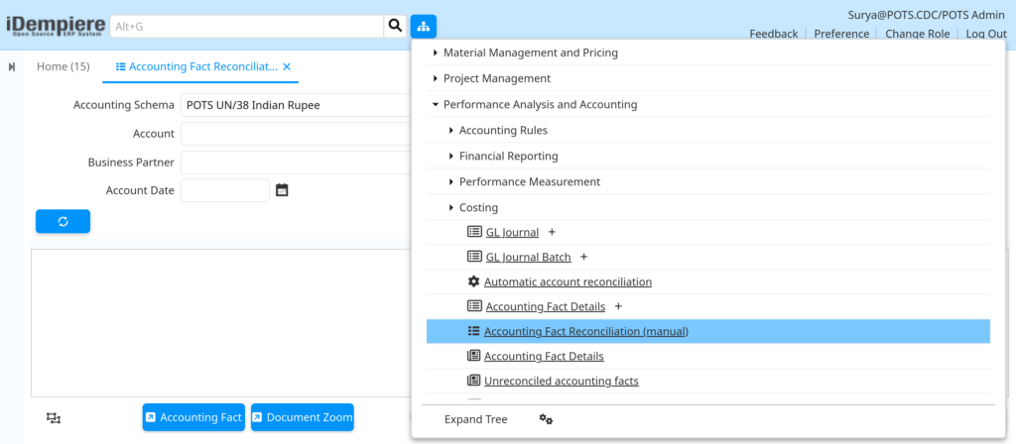This screenshot has width=1016, height=444.
Task: Open GL Journal Batch menu link
Action: [528, 257]
